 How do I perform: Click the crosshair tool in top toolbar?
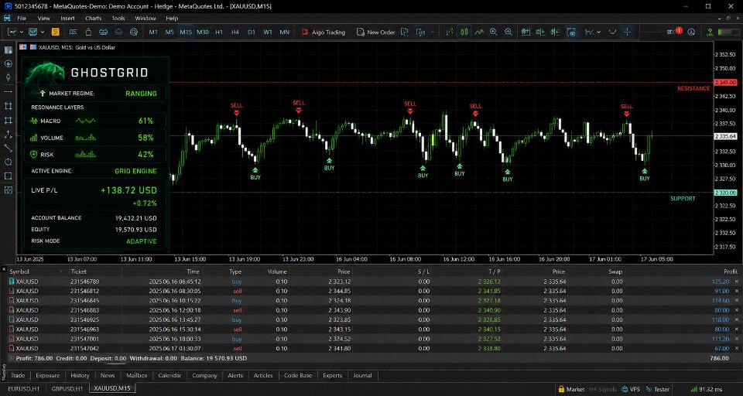point(627,32)
